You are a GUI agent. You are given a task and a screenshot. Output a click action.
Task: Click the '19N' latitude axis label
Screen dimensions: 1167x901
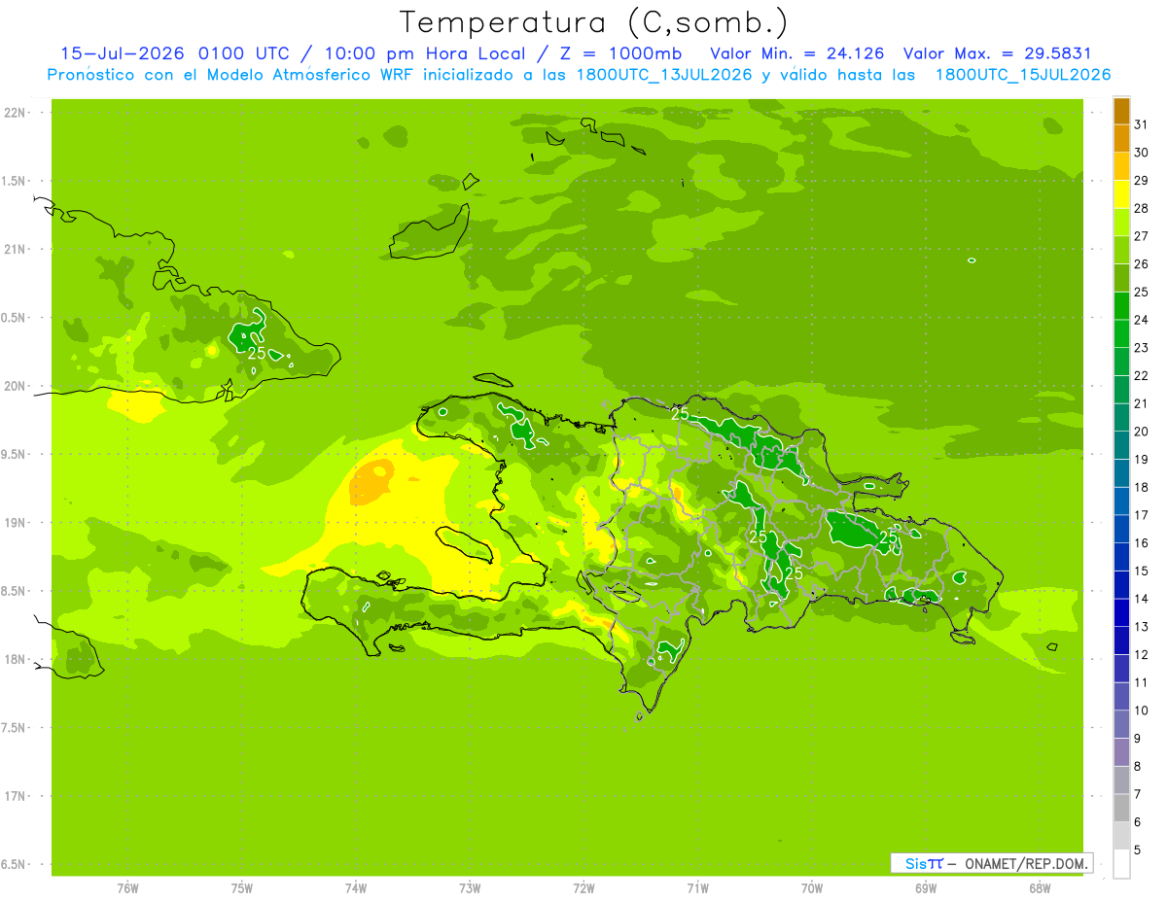(17, 522)
